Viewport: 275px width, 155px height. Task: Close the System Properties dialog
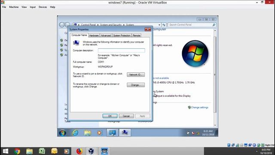point(148,29)
